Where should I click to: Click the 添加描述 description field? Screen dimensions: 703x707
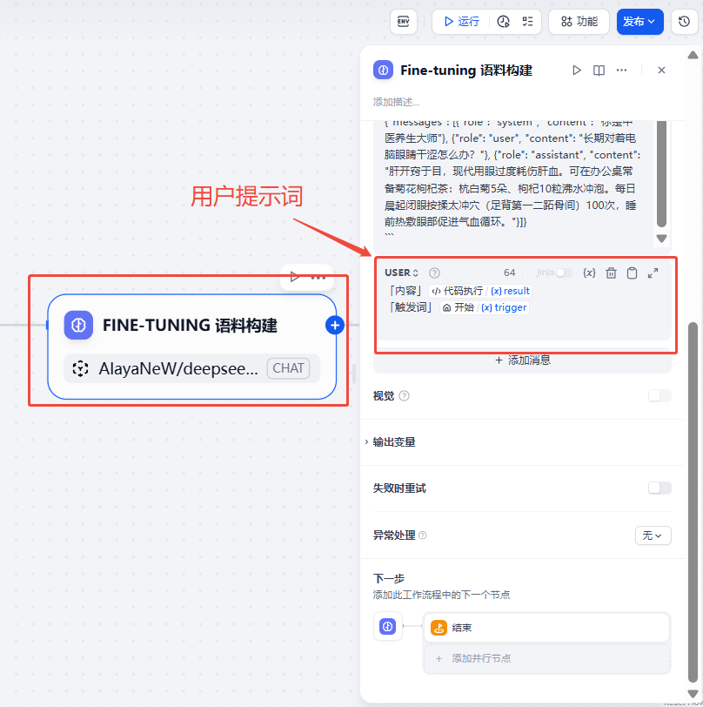tap(396, 102)
